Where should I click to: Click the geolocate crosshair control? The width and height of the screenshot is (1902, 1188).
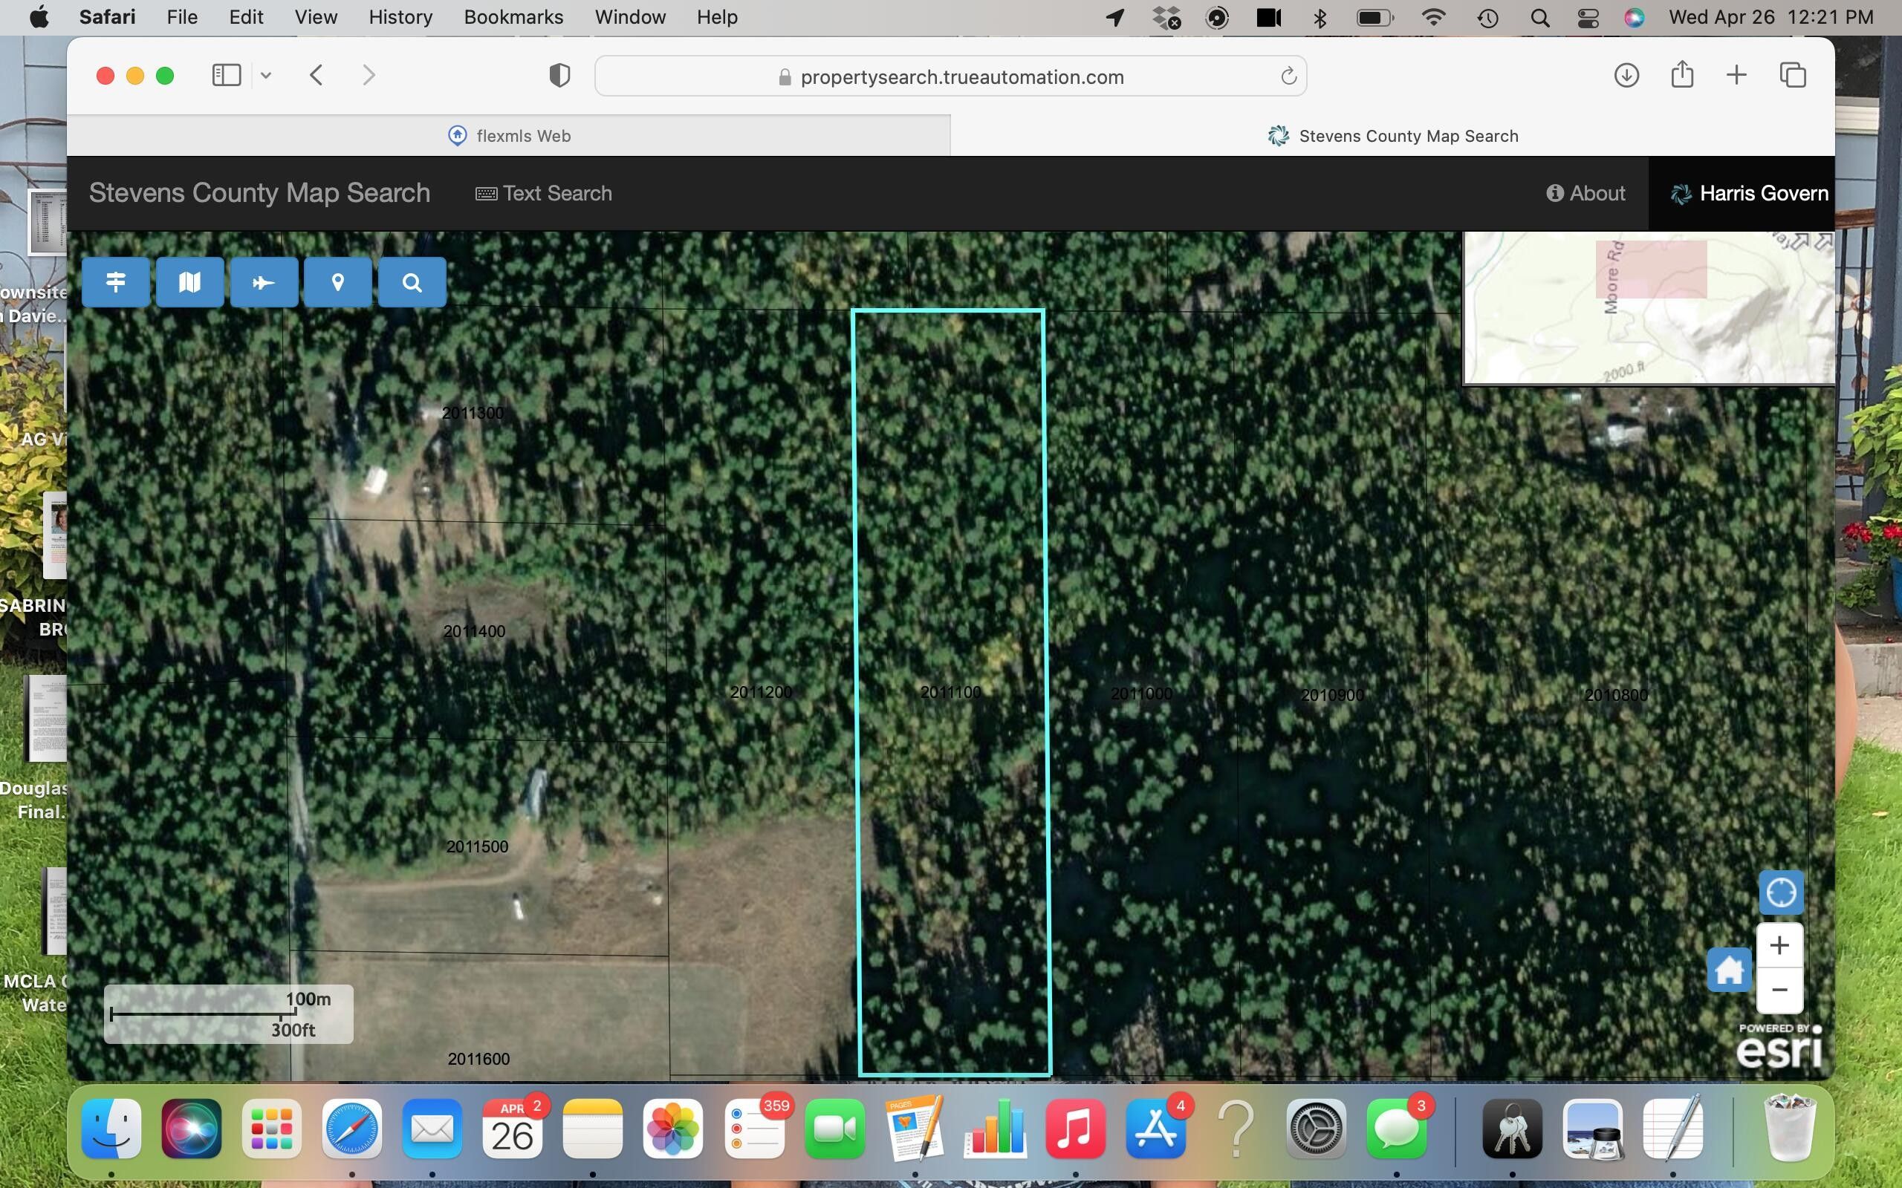pos(1780,892)
